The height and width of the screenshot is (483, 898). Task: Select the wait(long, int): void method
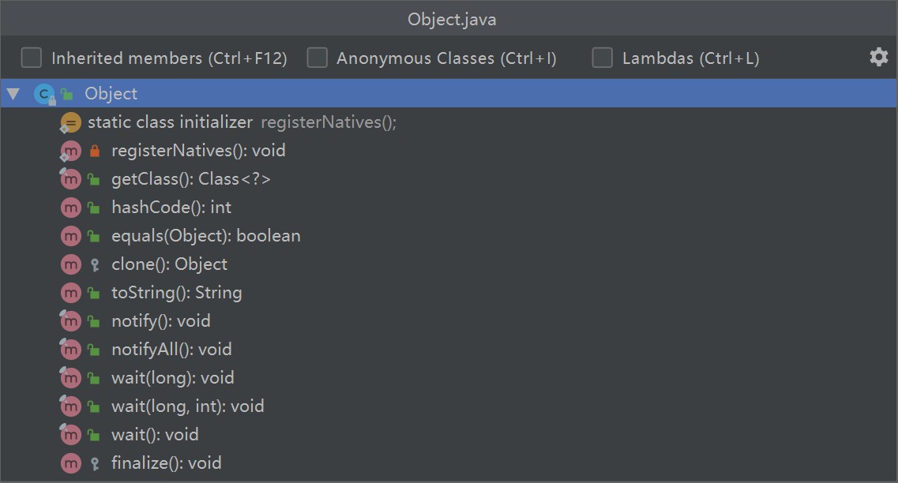pyautogui.click(x=188, y=406)
